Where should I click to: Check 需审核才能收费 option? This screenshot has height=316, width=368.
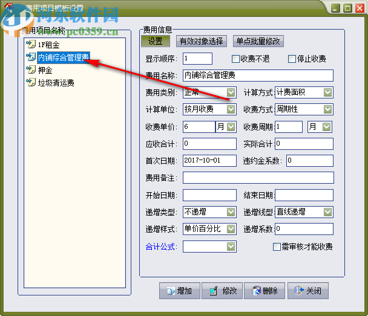[277, 247]
